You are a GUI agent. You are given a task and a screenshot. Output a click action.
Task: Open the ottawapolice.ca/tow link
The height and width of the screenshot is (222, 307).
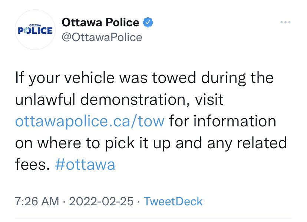90,122
